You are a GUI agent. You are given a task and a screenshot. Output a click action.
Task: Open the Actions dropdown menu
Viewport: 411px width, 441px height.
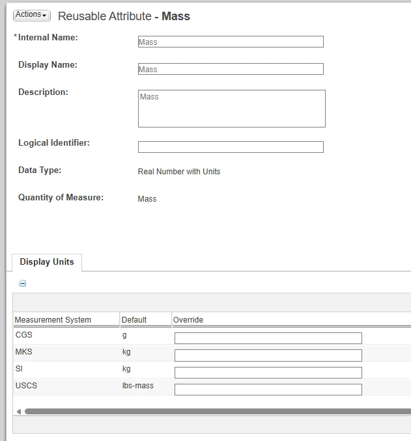(x=31, y=15)
